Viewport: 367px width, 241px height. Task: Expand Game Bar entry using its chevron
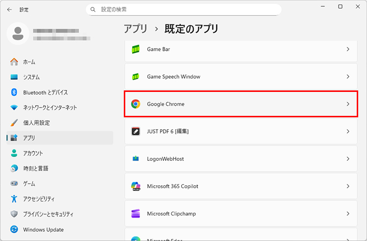click(348, 49)
